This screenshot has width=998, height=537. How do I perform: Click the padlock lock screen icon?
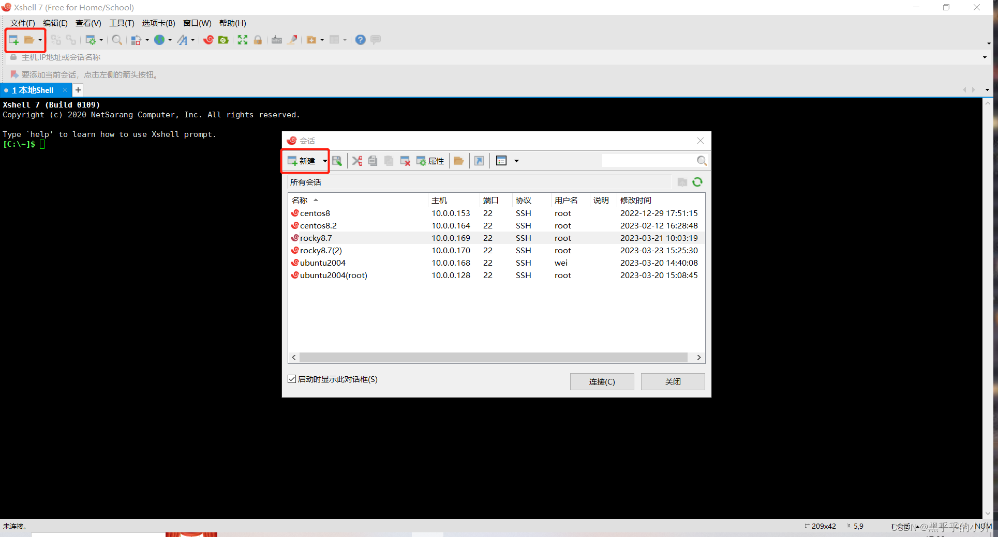[258, 40]
